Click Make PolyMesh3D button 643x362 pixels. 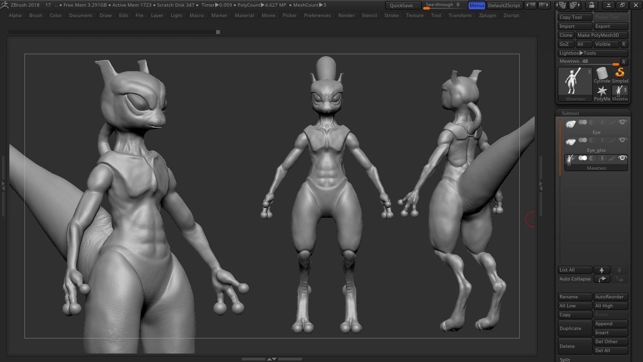point(602,35)
